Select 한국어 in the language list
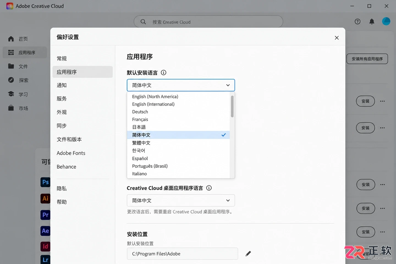The height and width of the screenshot is (264, 396). (x=178, y=151)
